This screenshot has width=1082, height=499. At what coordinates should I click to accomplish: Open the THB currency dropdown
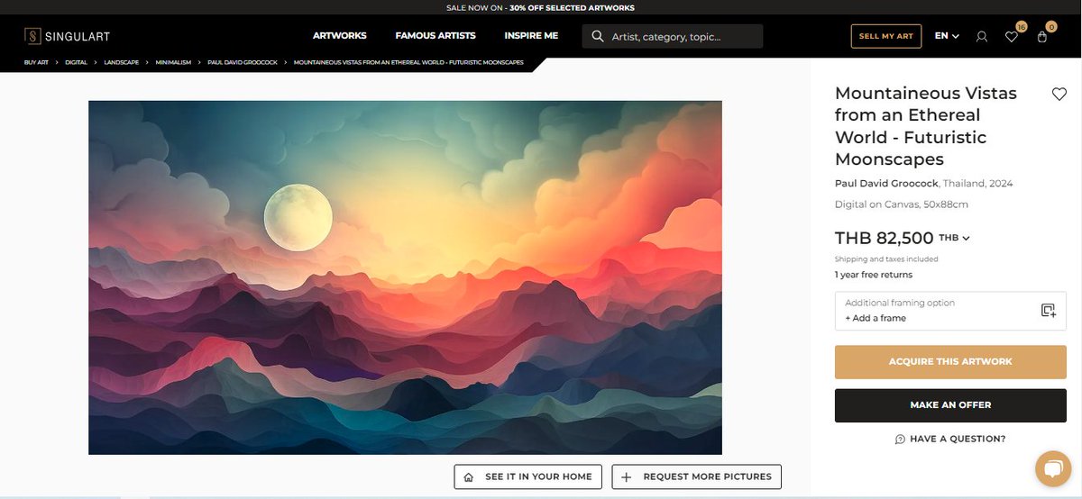pyautogui.click(x=954, y=238)
